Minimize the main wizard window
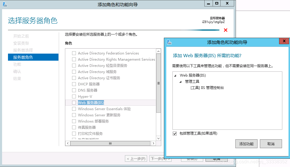Screen dimensions: 290x167 coord(208,4)
